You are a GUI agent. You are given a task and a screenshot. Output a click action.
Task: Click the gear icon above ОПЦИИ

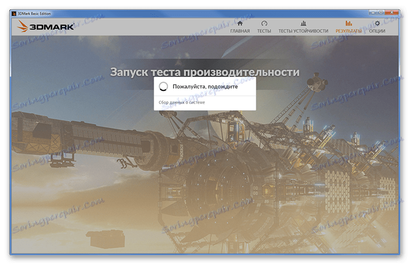coord(377,23)
